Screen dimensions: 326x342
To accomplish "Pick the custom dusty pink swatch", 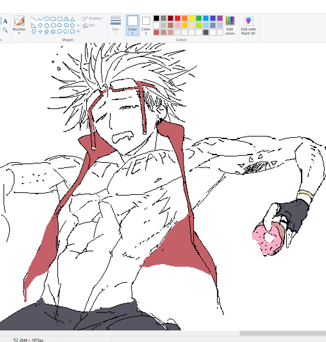I will tap(171, 32).
